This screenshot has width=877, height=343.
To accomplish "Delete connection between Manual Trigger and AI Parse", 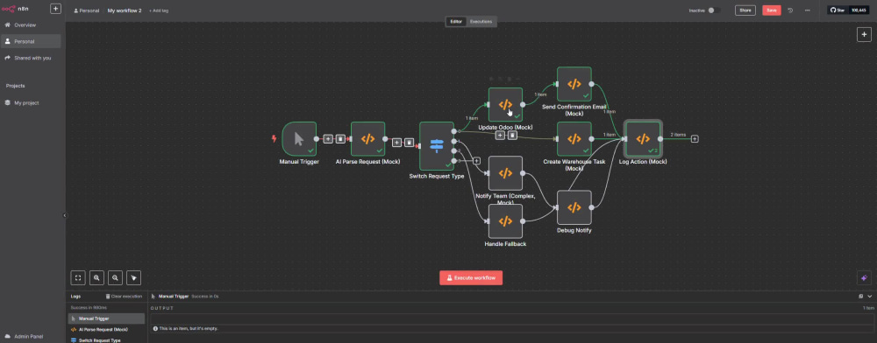I will pos(340,139).
